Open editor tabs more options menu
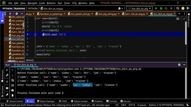This screenshot has height=107, width=191. point(184,14)
